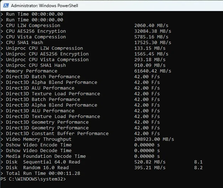The image size is (223, 188).
Task: Click the Direct3D Constant Buffer Performance line
Action: (80, 134)
